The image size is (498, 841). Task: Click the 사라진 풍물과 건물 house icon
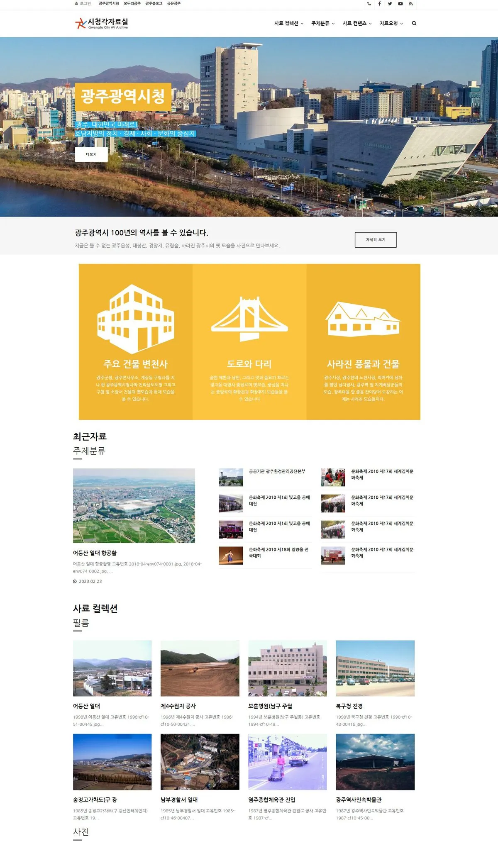363,319
